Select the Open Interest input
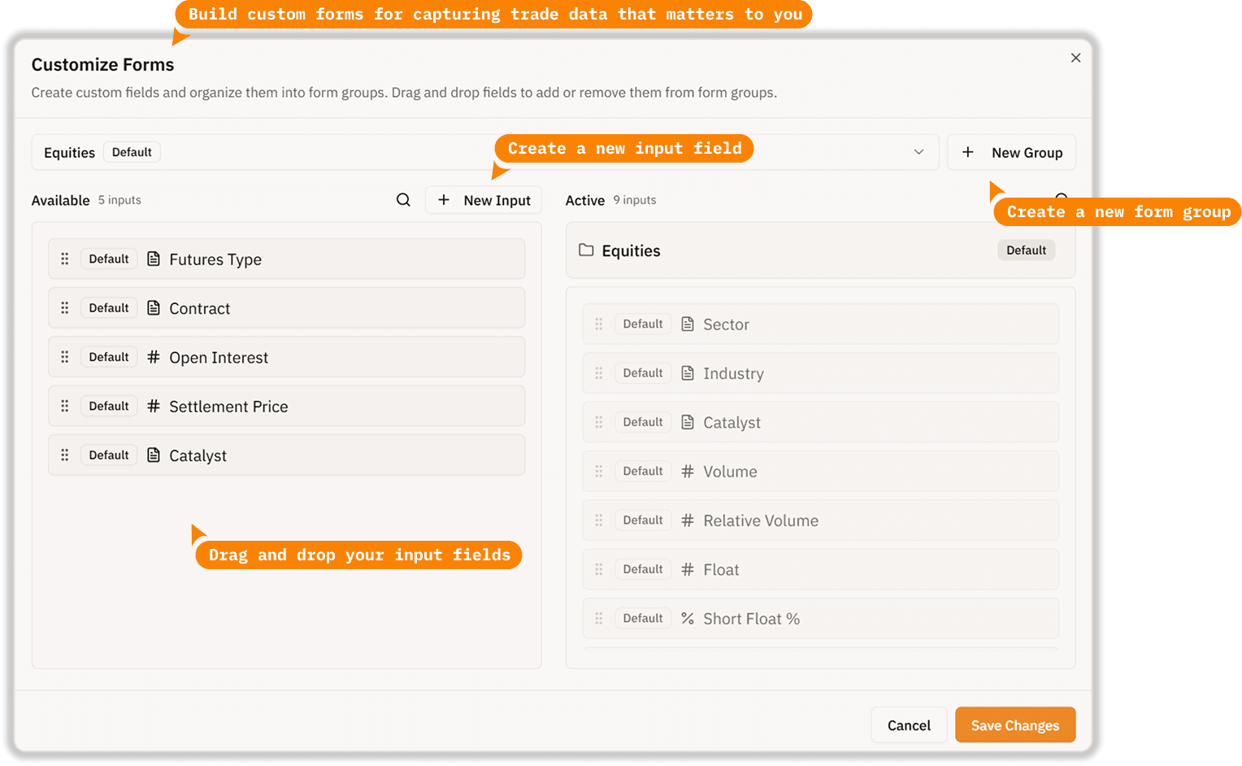The width and height of the screenshot is (1242, 766). coord(287,357)
